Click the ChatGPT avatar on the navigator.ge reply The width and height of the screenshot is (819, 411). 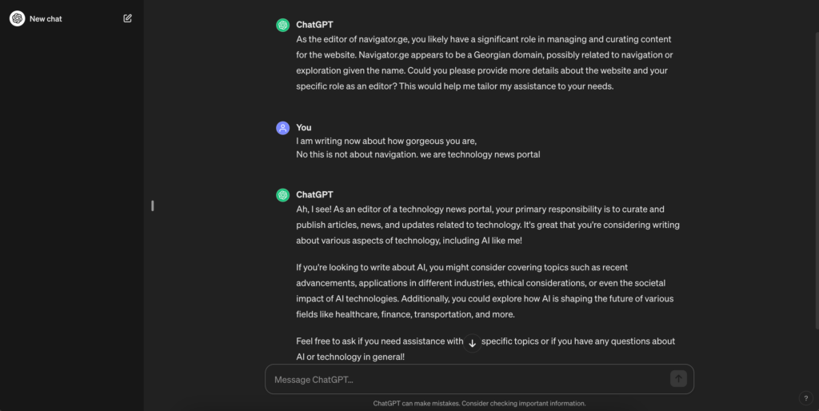click(x=282, y=25)
